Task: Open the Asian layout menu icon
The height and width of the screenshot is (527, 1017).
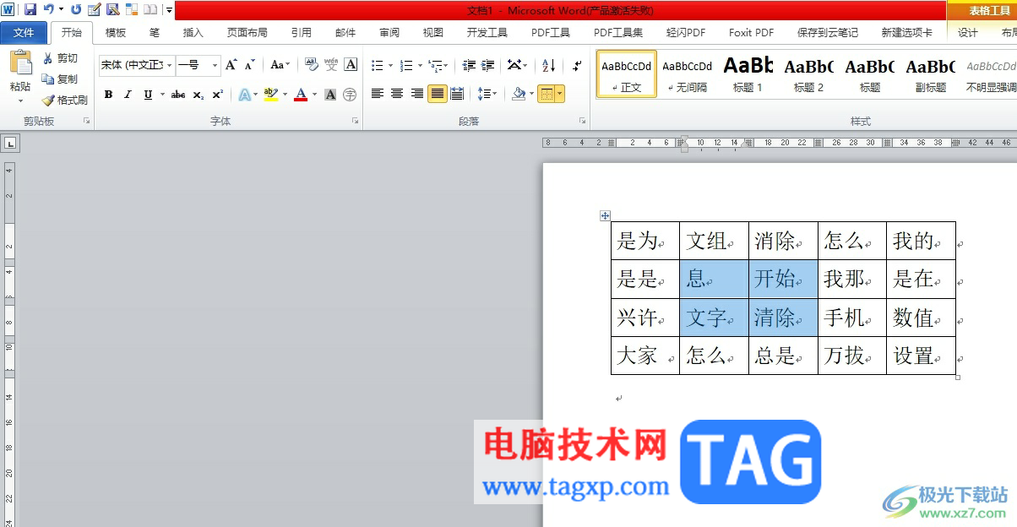Action: (x=515, y=65)
